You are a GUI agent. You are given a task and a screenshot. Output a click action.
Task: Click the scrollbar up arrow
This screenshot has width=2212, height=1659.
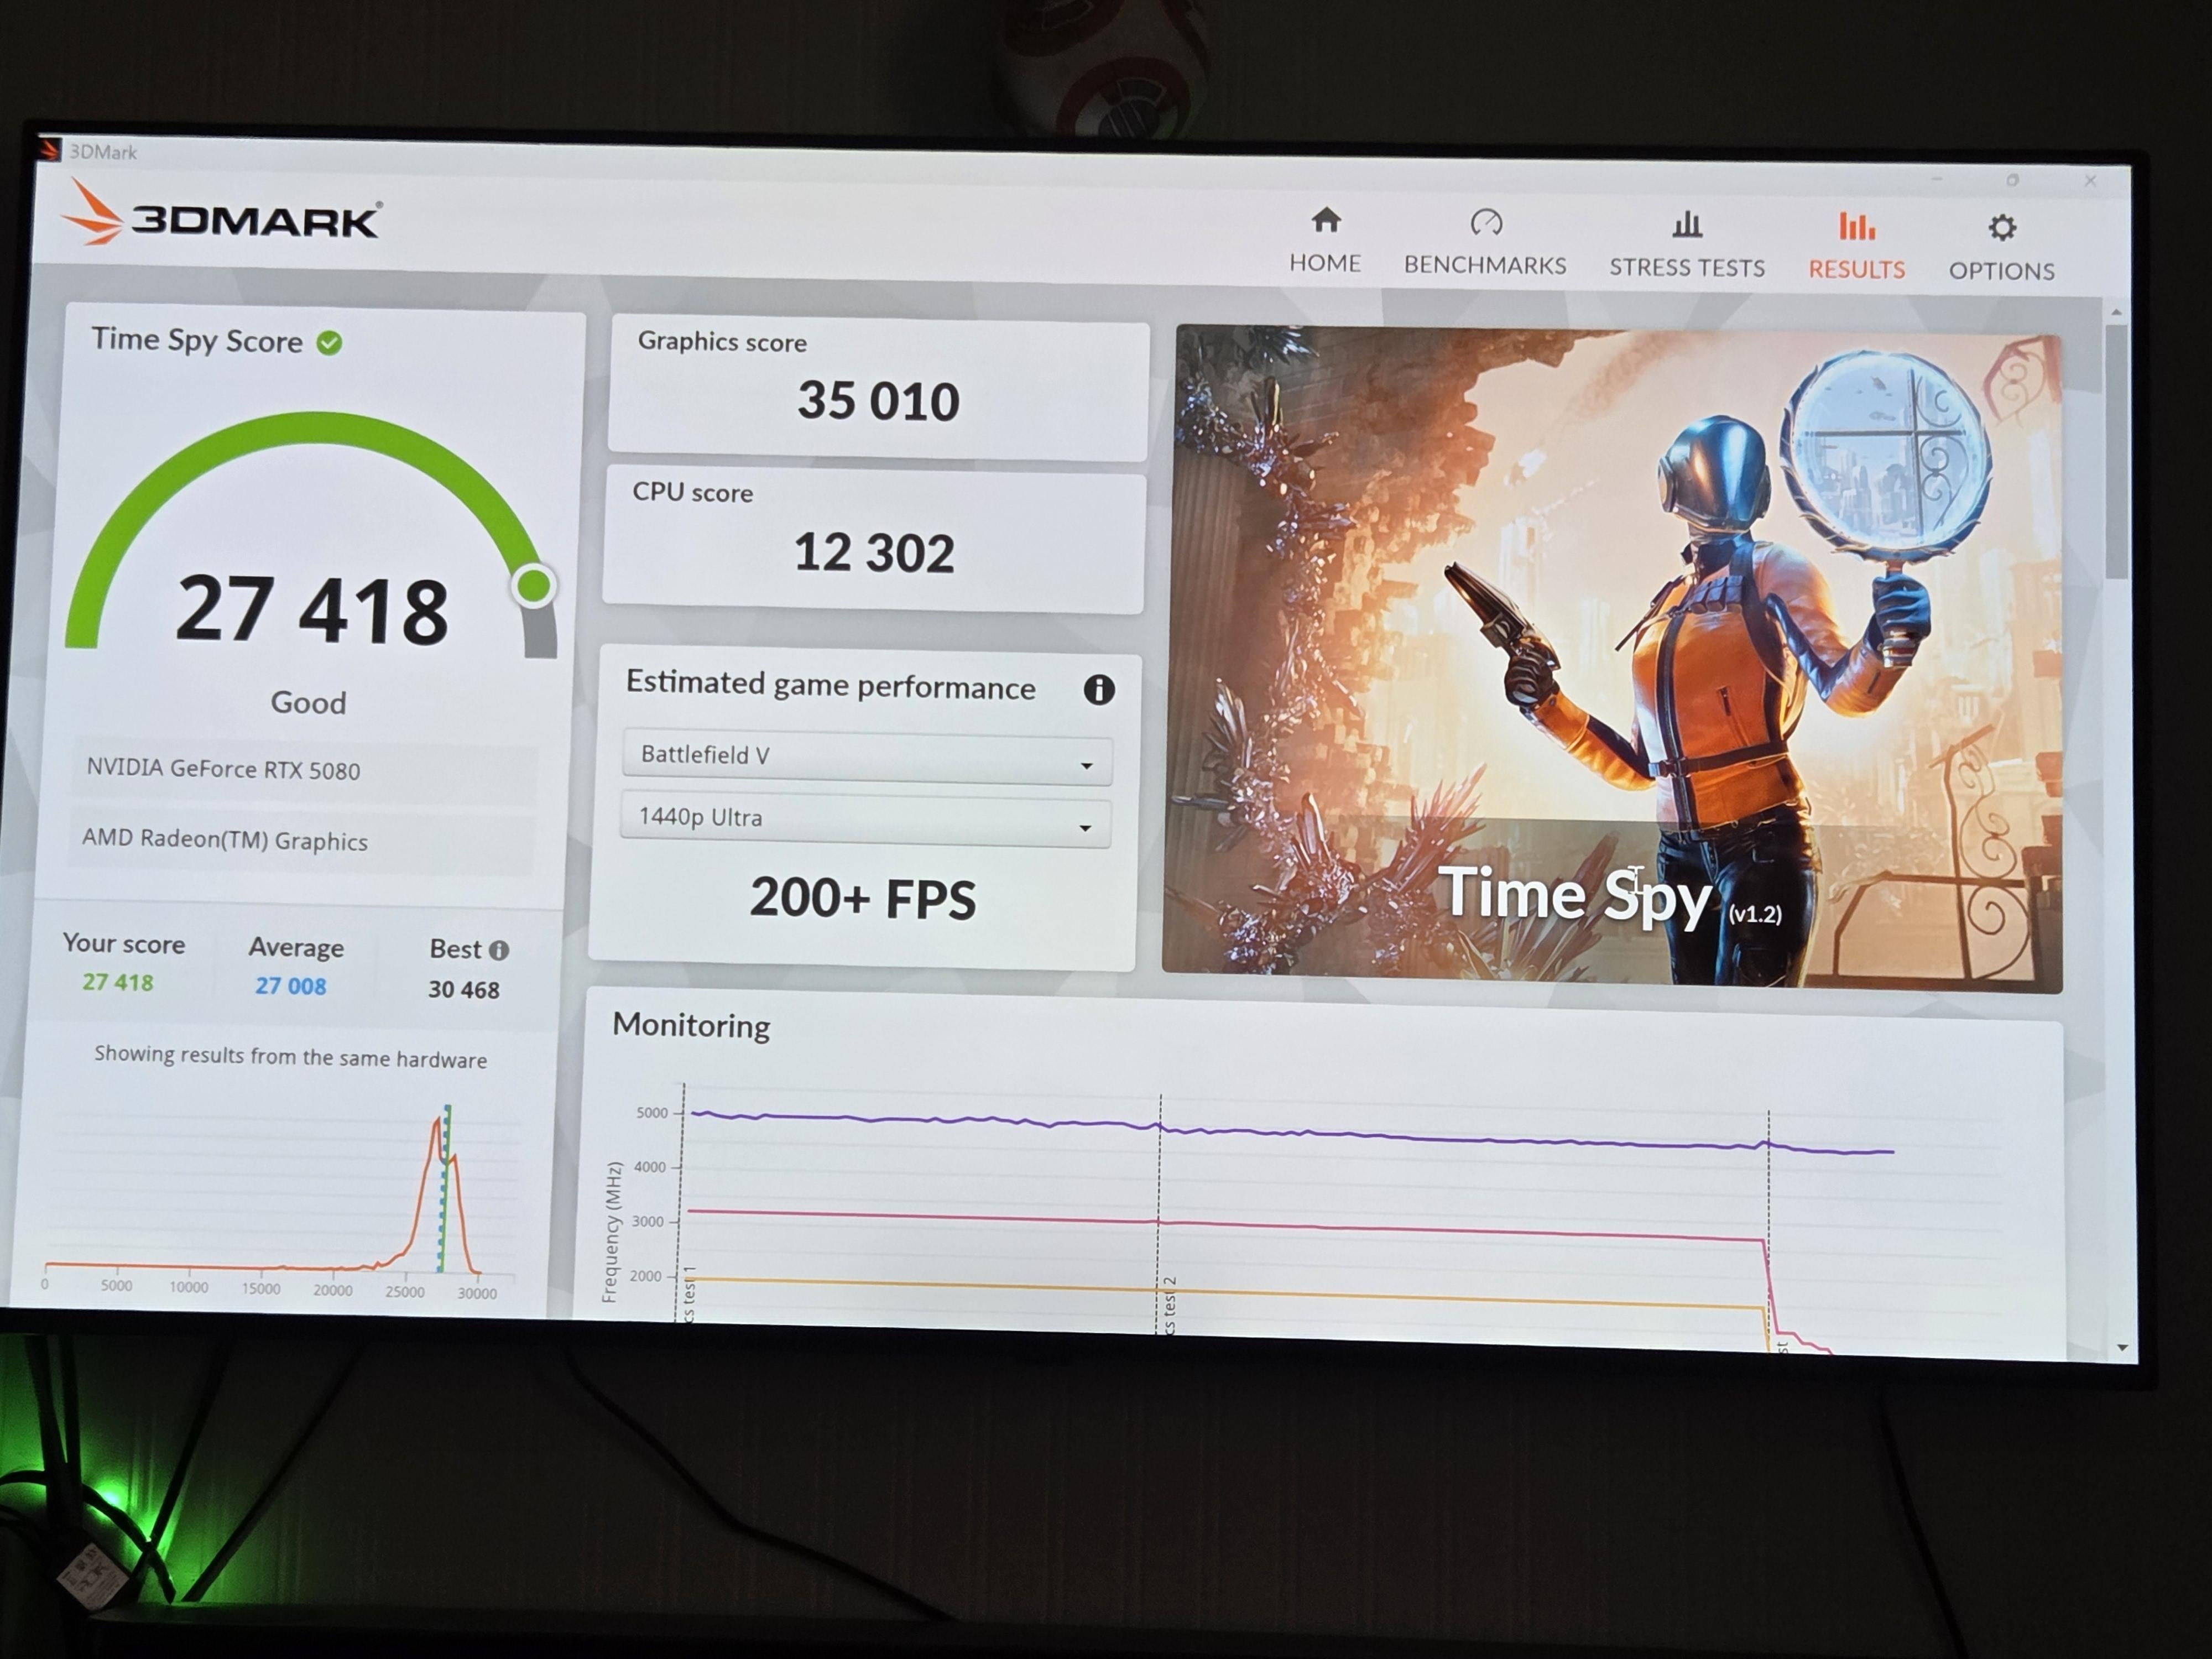point(2116,313)
